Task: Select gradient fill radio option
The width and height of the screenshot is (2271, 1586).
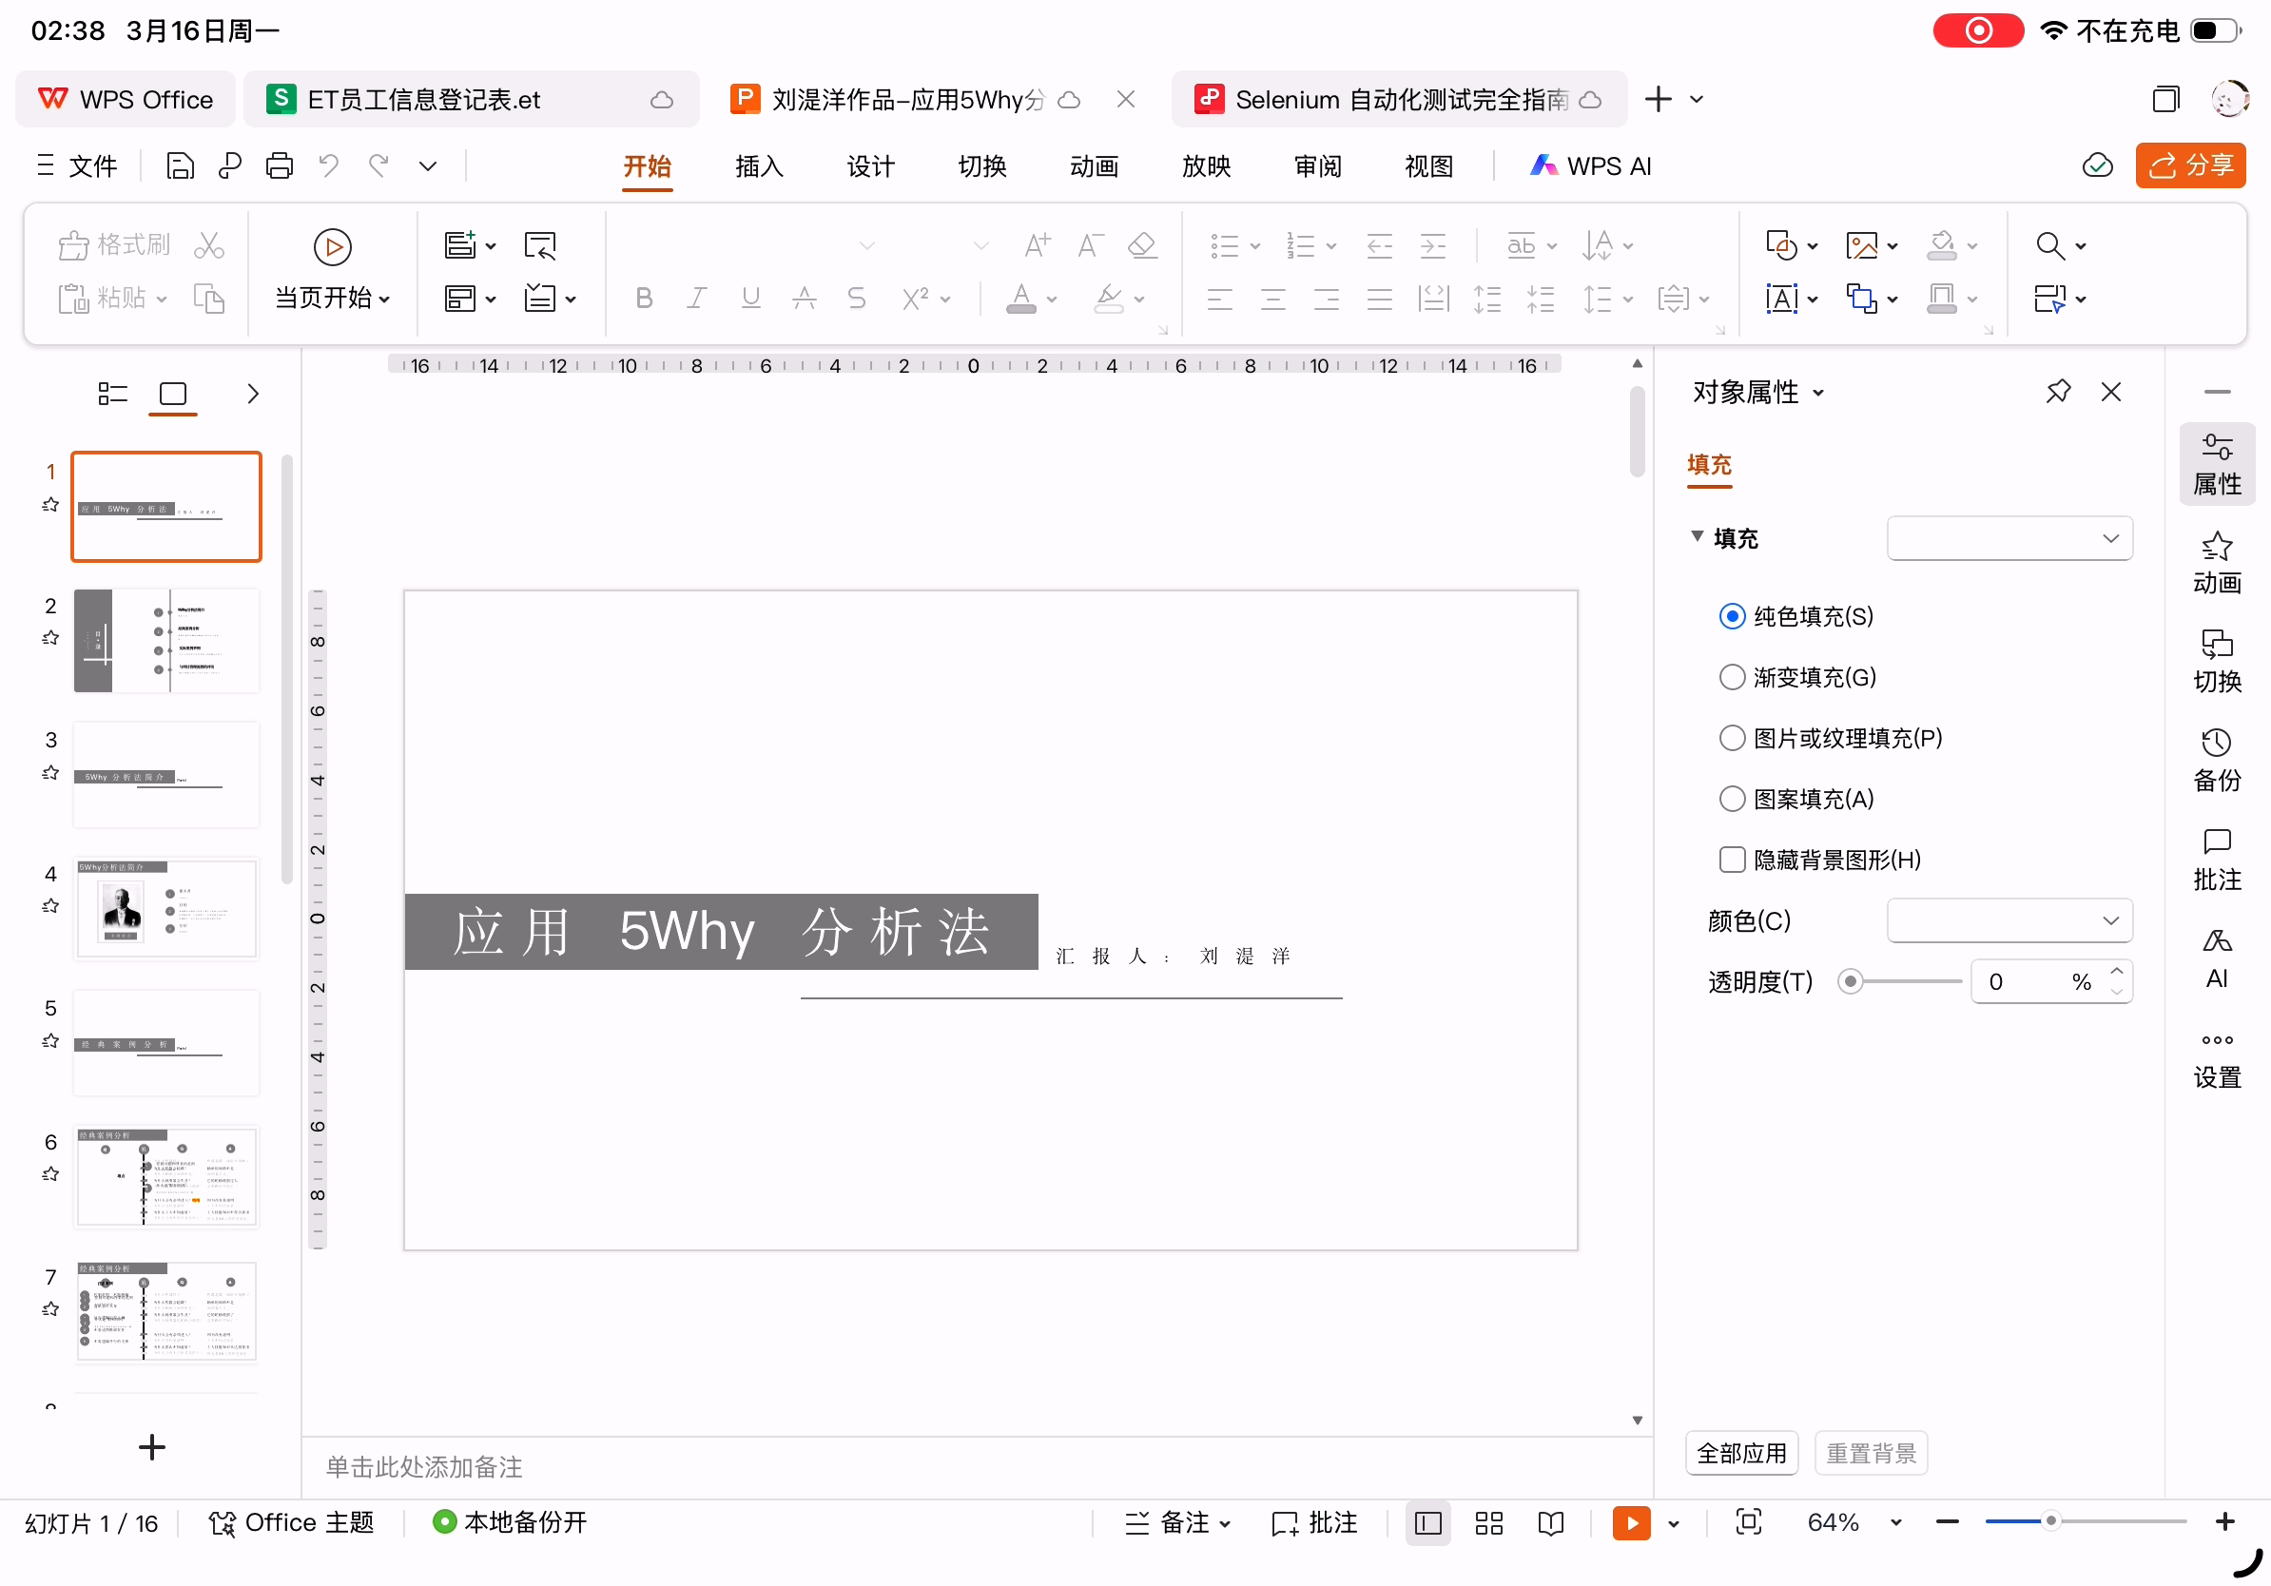Action: 1731,677
